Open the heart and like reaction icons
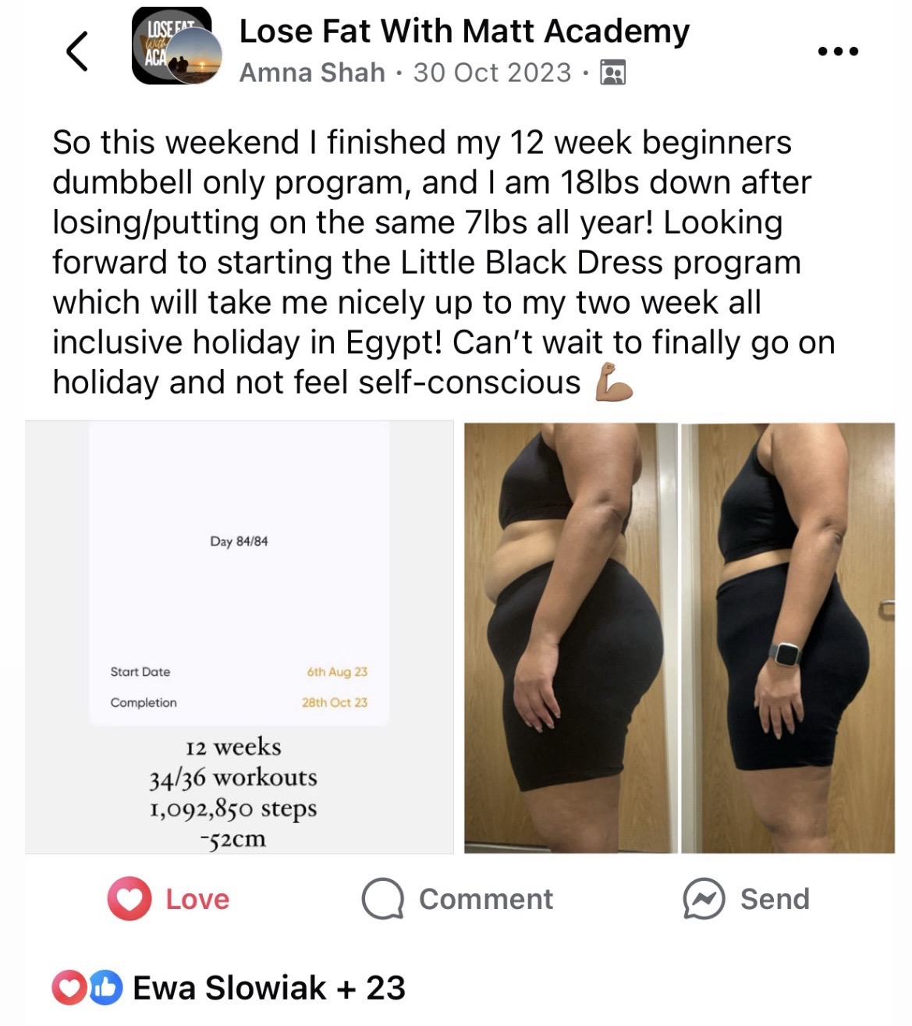The width and height of the screenshot is (912, 1026). 87,988
